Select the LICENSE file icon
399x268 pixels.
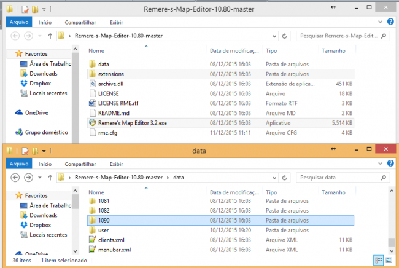coord(92,93)
